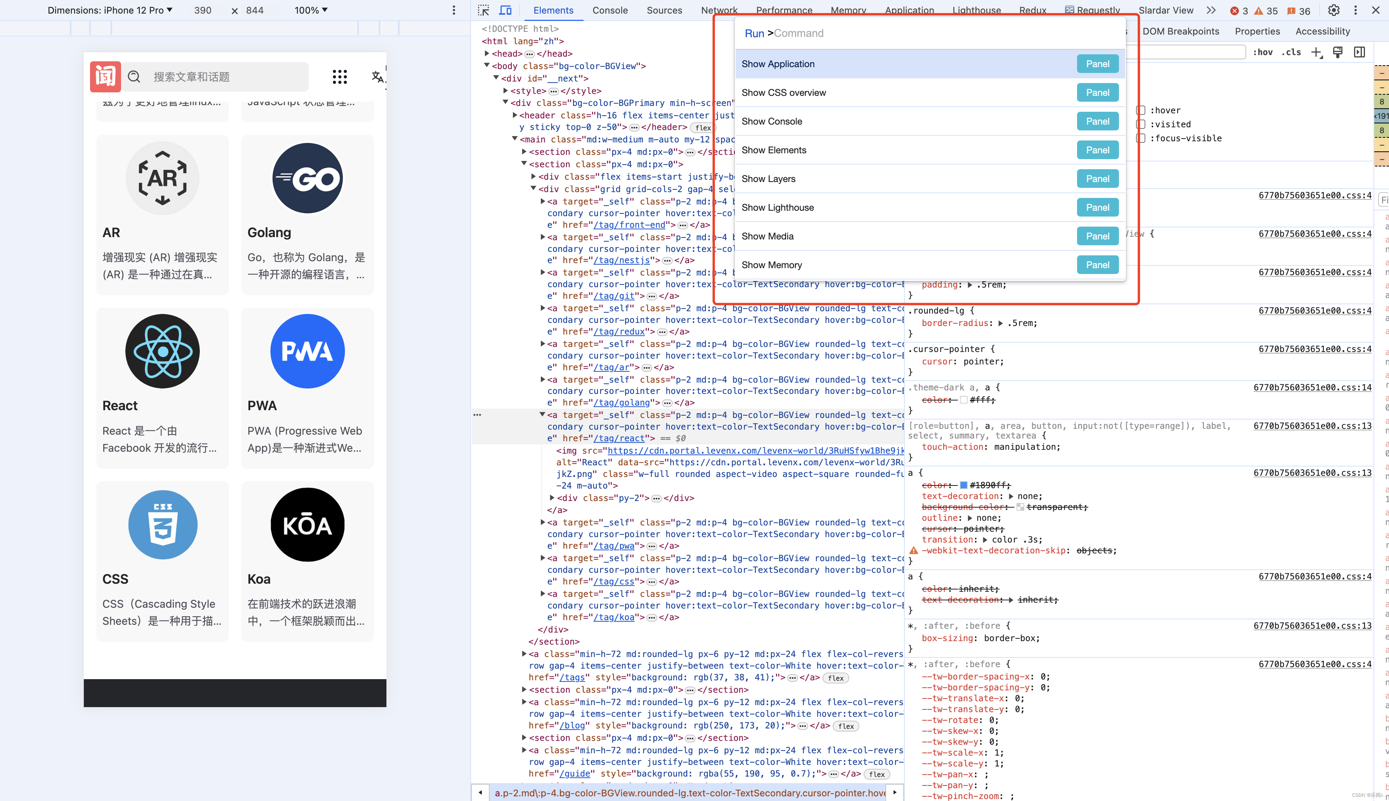
Task: Expand the head element node
Action: (x=487, y=54)
